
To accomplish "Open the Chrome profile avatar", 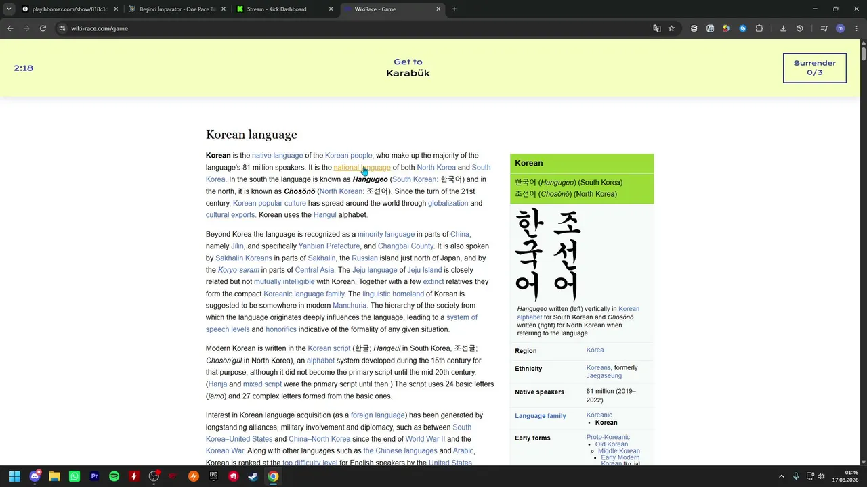I will tap(841, 28).
